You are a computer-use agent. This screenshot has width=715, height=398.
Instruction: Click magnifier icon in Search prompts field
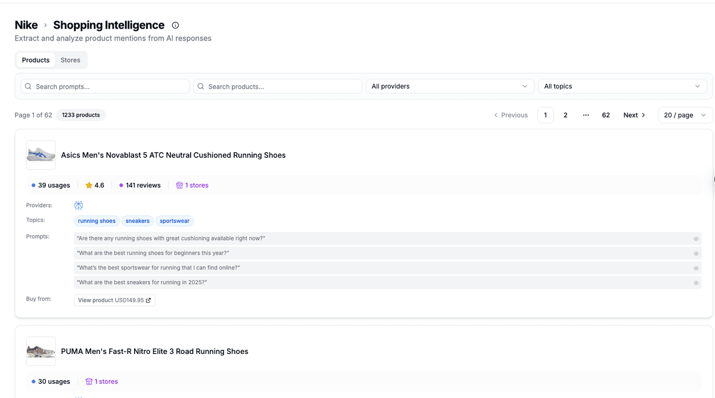[28, 86]
